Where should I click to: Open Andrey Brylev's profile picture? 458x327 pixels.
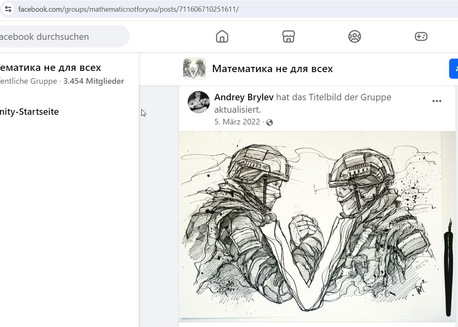click(199, 102)
